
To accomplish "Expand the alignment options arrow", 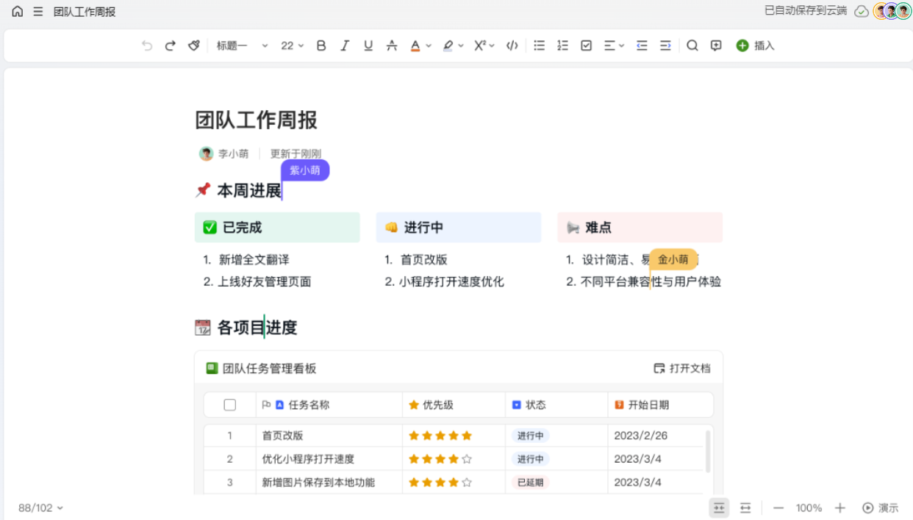I will pos(622,46).
